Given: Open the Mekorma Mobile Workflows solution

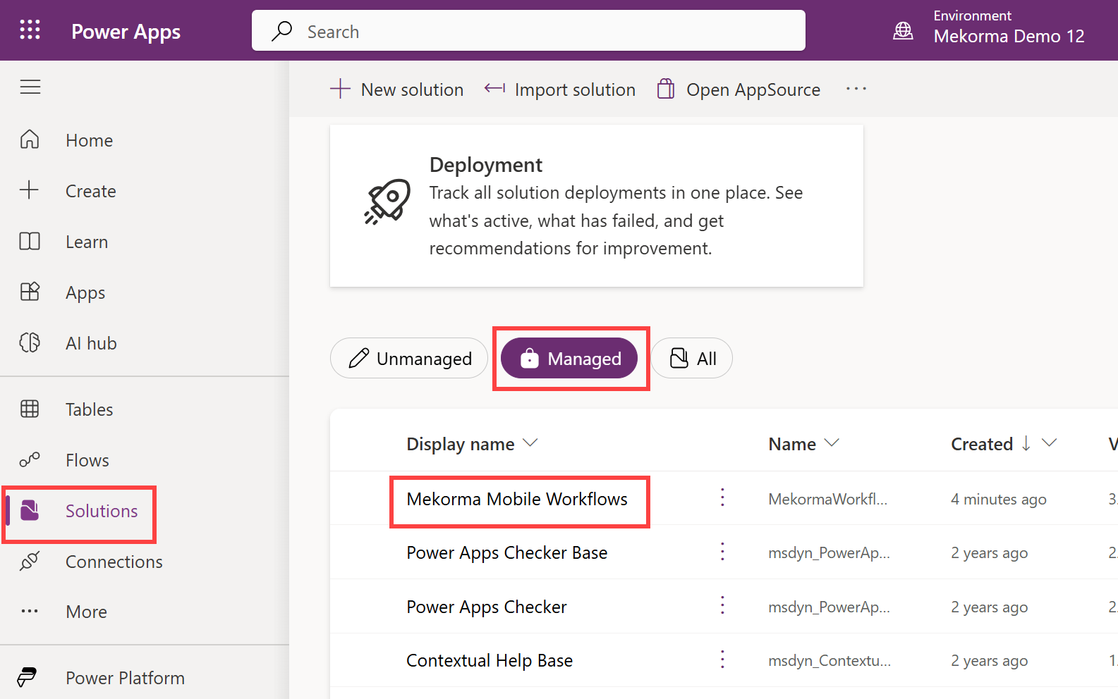Looking at the screenshot, I should (x=516, y=499).
